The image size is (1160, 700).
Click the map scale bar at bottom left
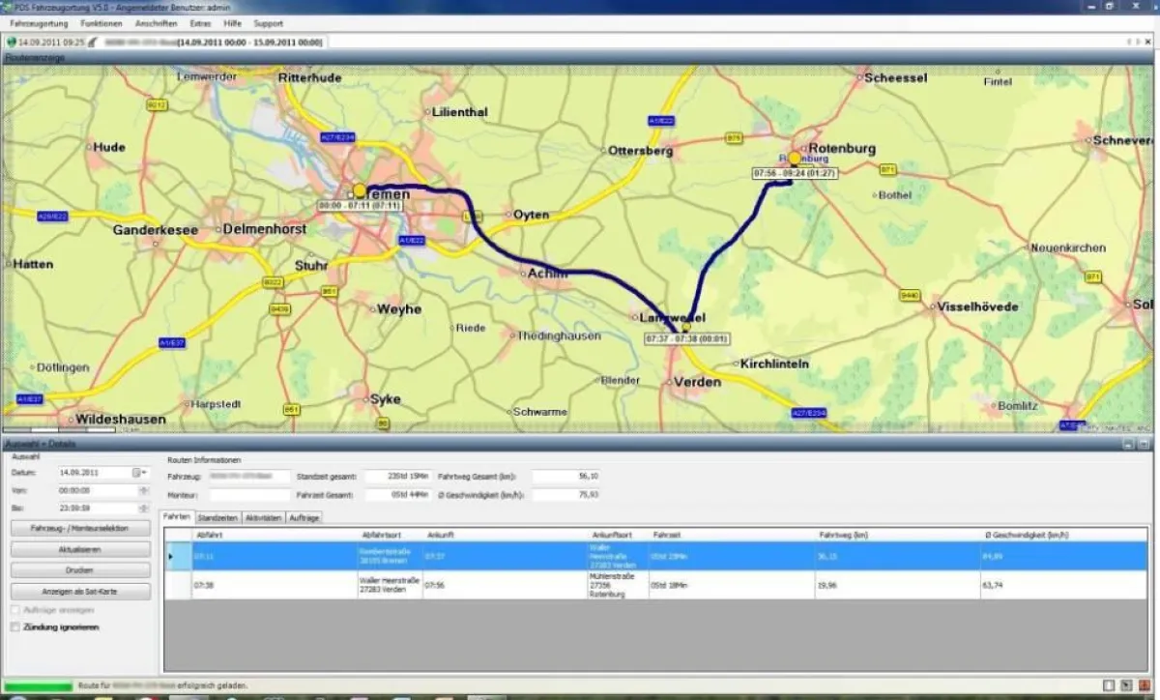(45, 428)
